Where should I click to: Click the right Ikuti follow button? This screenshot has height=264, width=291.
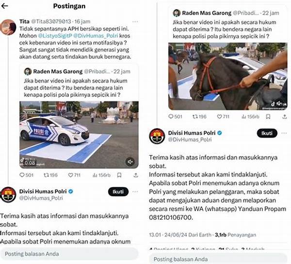coord(267,133)
